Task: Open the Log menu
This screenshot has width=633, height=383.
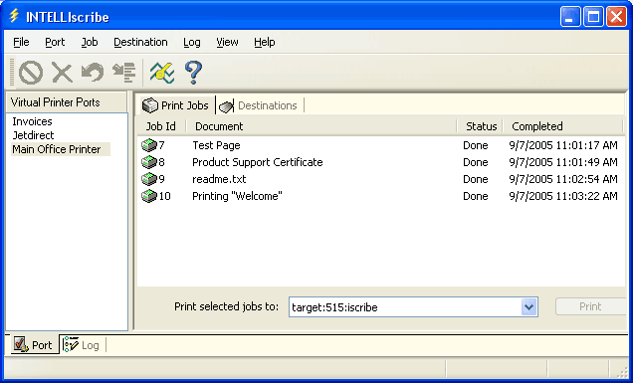Action: coord(191,42)
